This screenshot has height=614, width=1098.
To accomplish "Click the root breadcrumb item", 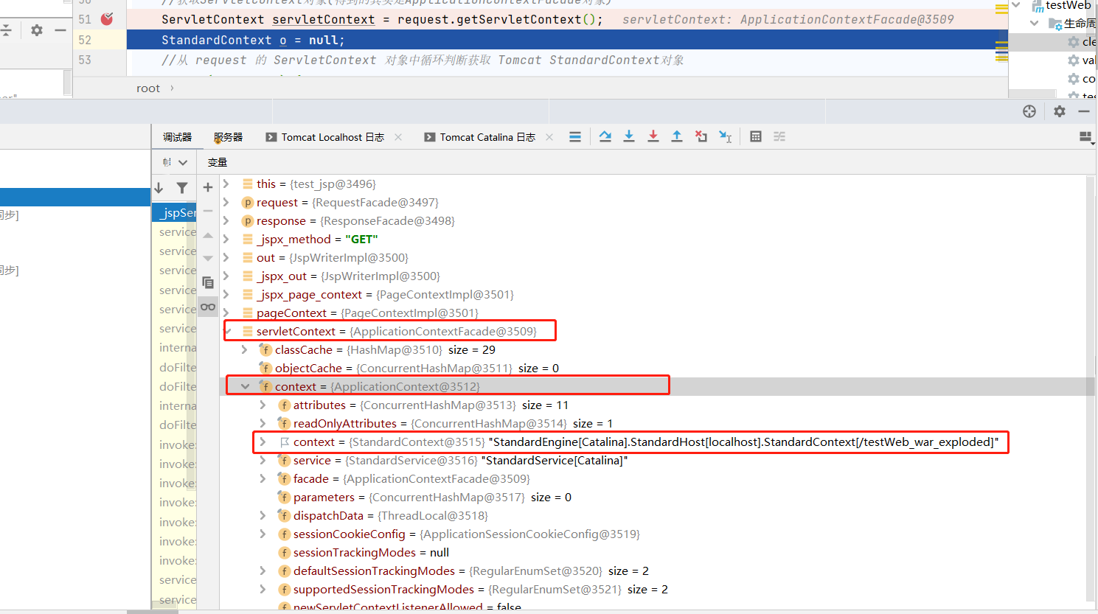I will 148,88.
